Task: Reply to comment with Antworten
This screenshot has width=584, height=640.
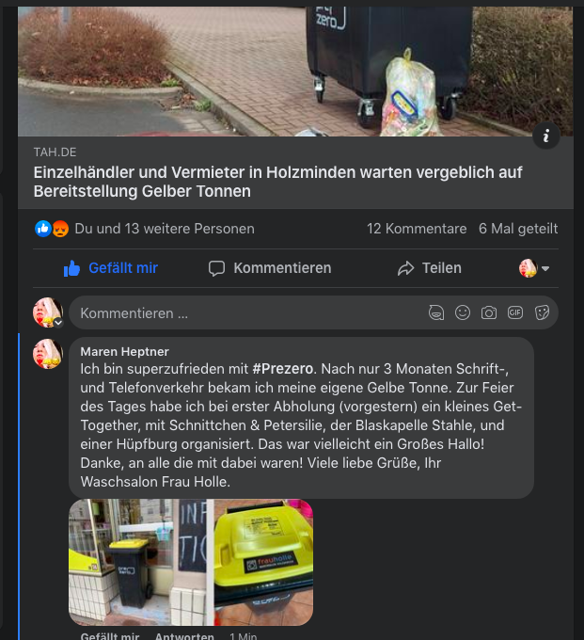Action: (184, 636)
